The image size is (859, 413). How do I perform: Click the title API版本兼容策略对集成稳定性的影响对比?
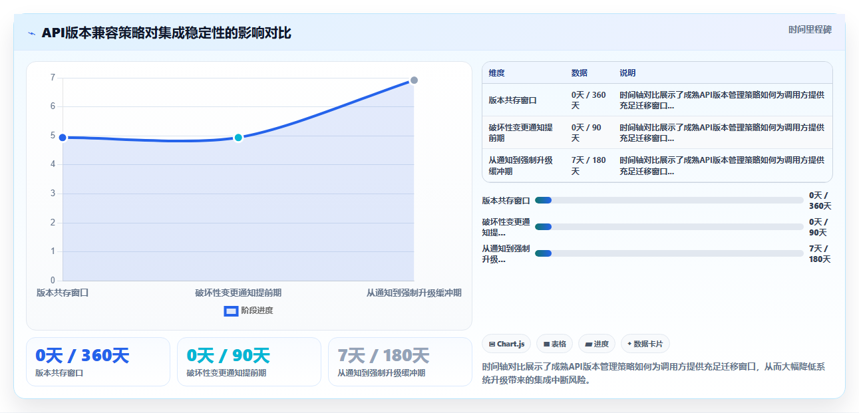[x=166, y=33]
